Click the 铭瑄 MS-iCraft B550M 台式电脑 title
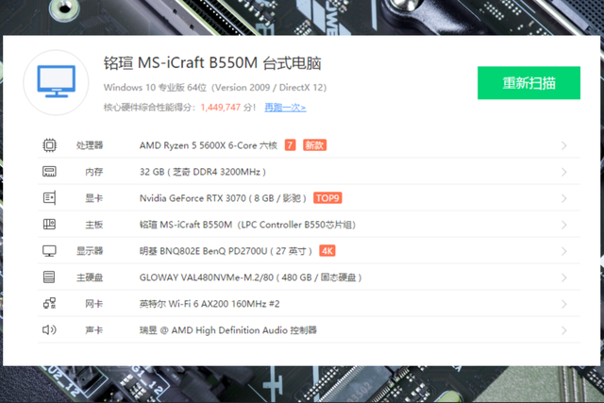 tap(212, 63)
